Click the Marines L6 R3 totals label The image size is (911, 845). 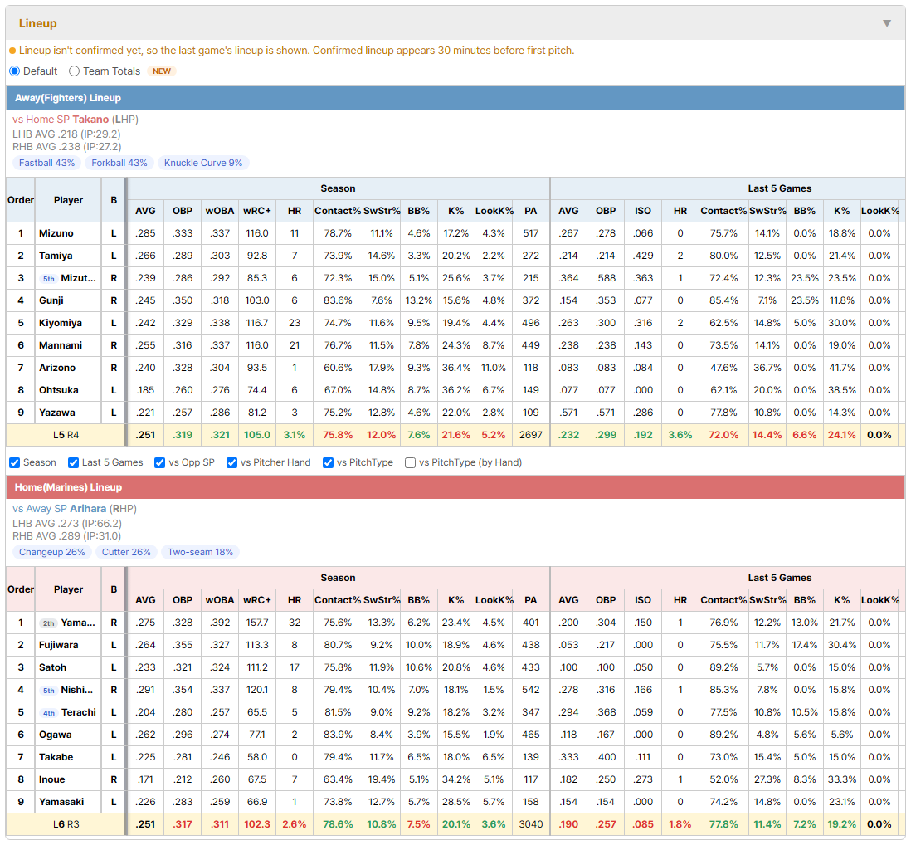66,824
